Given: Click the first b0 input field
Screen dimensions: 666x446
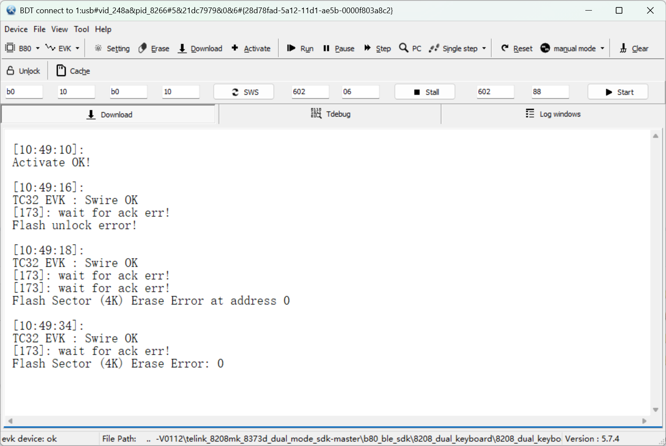Looking at the screenshot, I should point(24,92).
